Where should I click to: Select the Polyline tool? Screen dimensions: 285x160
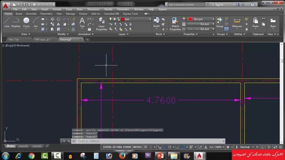pyautogui.click(x=16, y=23)
